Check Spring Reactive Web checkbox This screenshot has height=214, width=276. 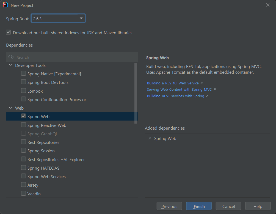coord(23,125)
